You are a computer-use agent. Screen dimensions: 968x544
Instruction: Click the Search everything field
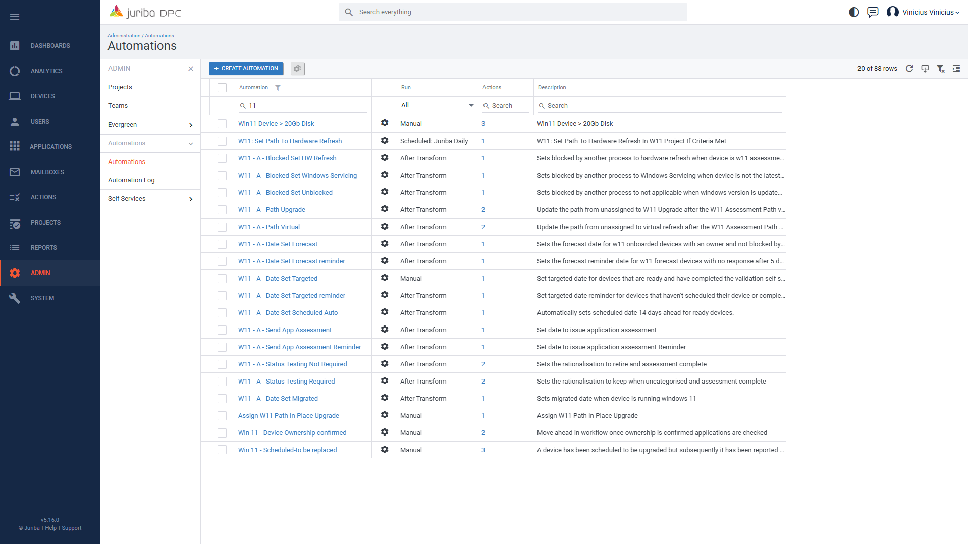(x=512, y=12)
